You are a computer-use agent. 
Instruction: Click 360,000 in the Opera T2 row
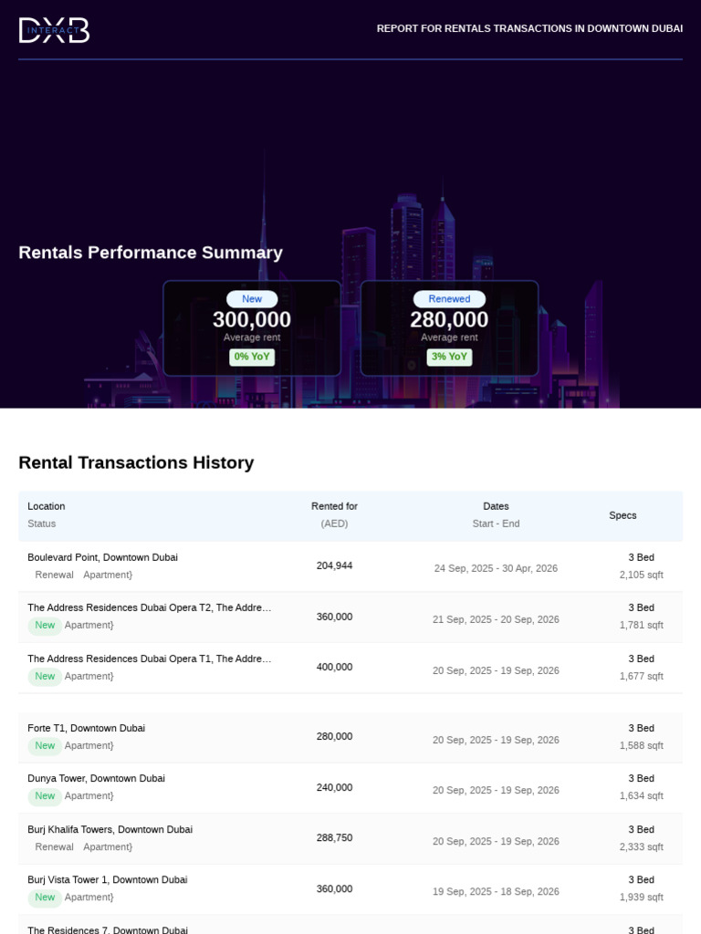click(334, 617)
